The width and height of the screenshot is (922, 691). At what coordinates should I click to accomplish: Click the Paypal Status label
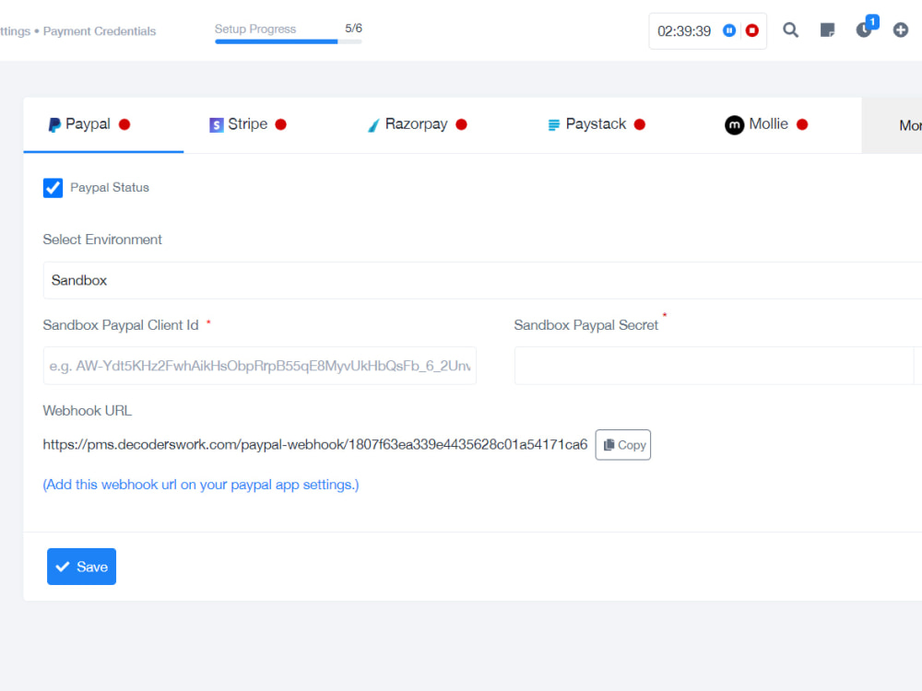pyautogui.click(x=110, y=187)
